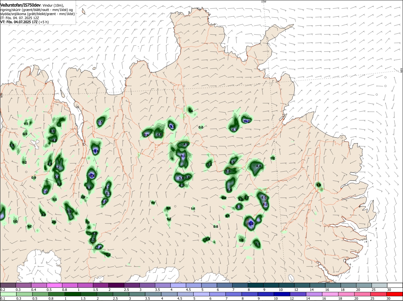Viewport: 403px width, 301px height.
Task: Click the 2.4 precipitation value
Action: (x=207, y=239)
